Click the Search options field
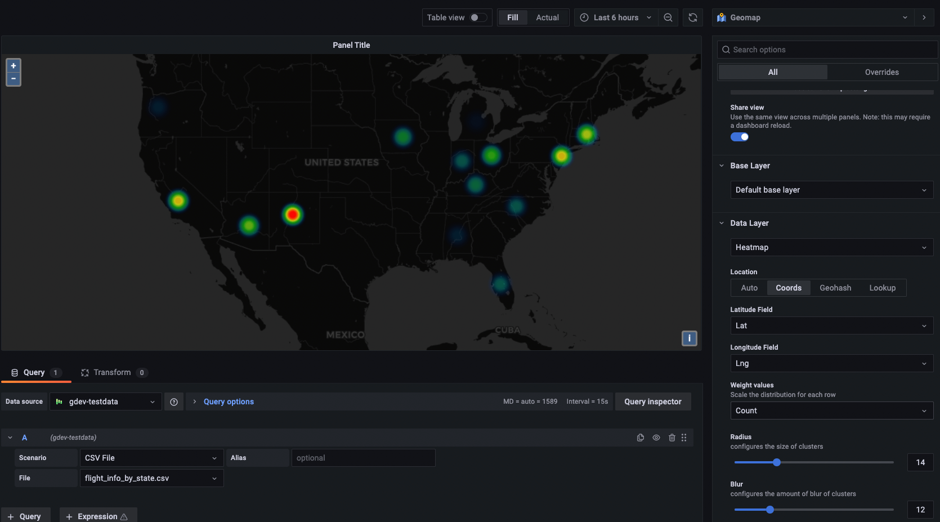The height and width of the screenshot is (522, 940). (x=827, y=50)
